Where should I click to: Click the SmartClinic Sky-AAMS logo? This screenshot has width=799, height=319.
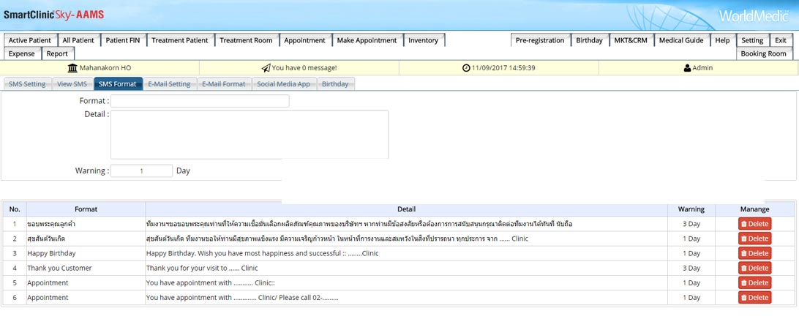[53, 15]
